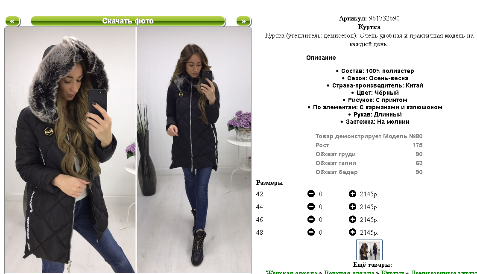Open the Женская одежда category link
The image size is (477, 274).
click(x=291, y=272)
